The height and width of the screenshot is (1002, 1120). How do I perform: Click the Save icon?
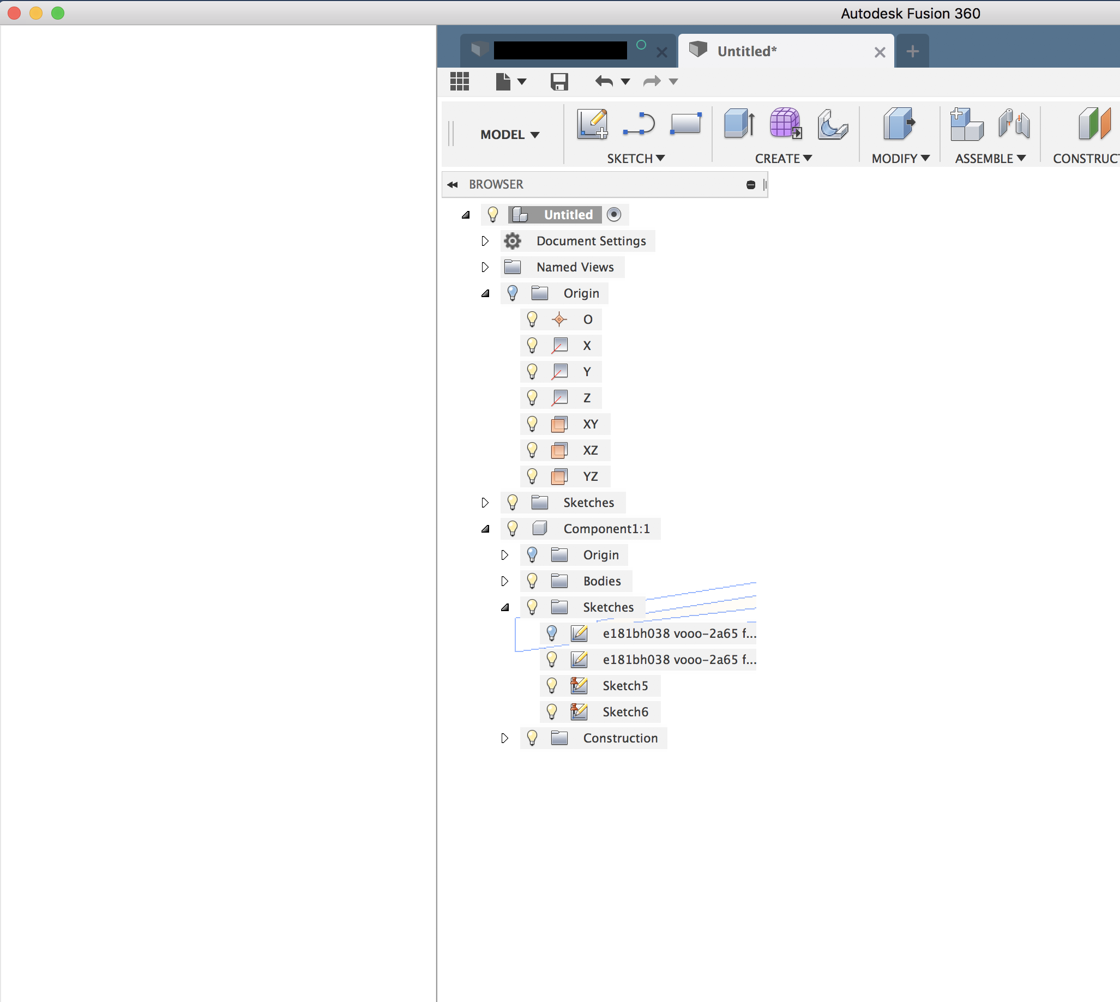[x=559, y=82]
